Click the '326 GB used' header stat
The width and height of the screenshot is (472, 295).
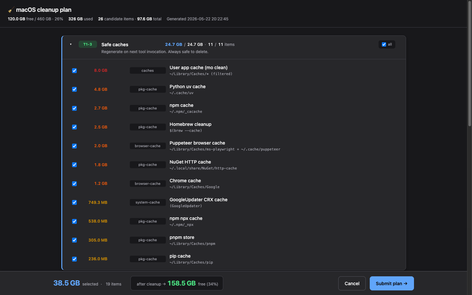[81, 19]
